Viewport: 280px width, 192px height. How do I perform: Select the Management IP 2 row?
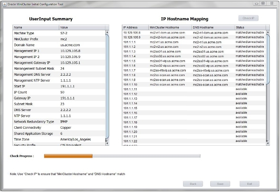[x=59, y=56]
